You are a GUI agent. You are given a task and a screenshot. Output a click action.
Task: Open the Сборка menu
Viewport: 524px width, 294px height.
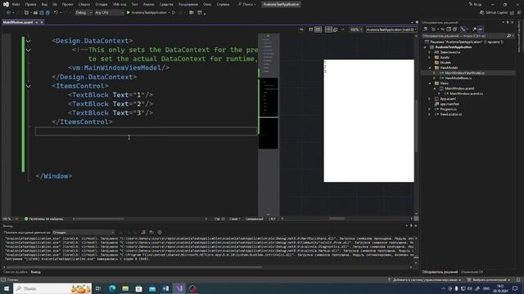click(x=84, y=4)
